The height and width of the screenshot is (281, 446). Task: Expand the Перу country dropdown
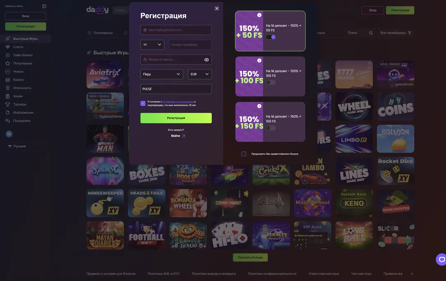point(161,74)
